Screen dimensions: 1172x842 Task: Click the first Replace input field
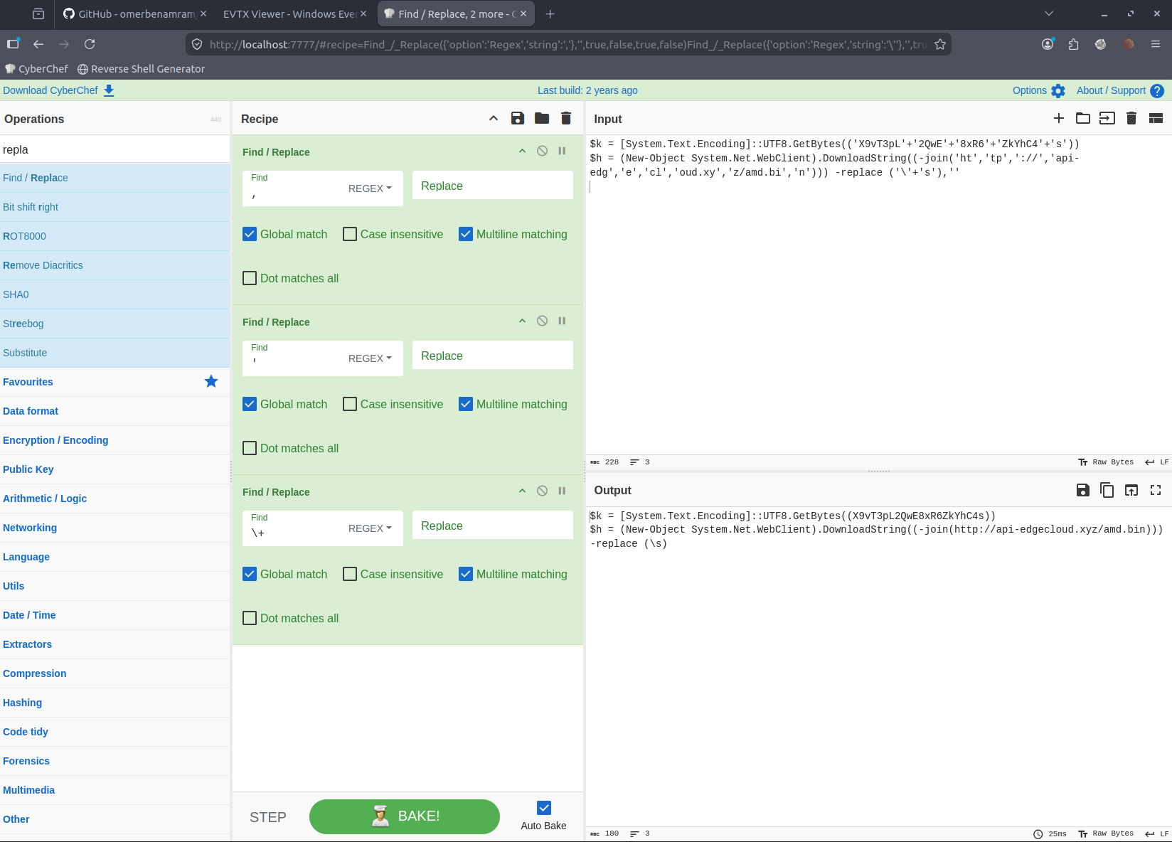(493, 186)
